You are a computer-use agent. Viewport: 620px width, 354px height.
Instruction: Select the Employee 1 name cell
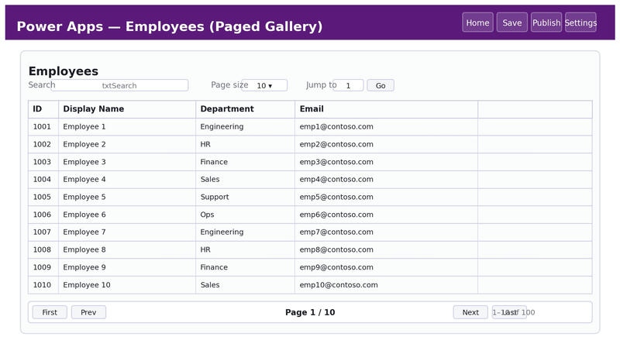click(x=127, y=127)
